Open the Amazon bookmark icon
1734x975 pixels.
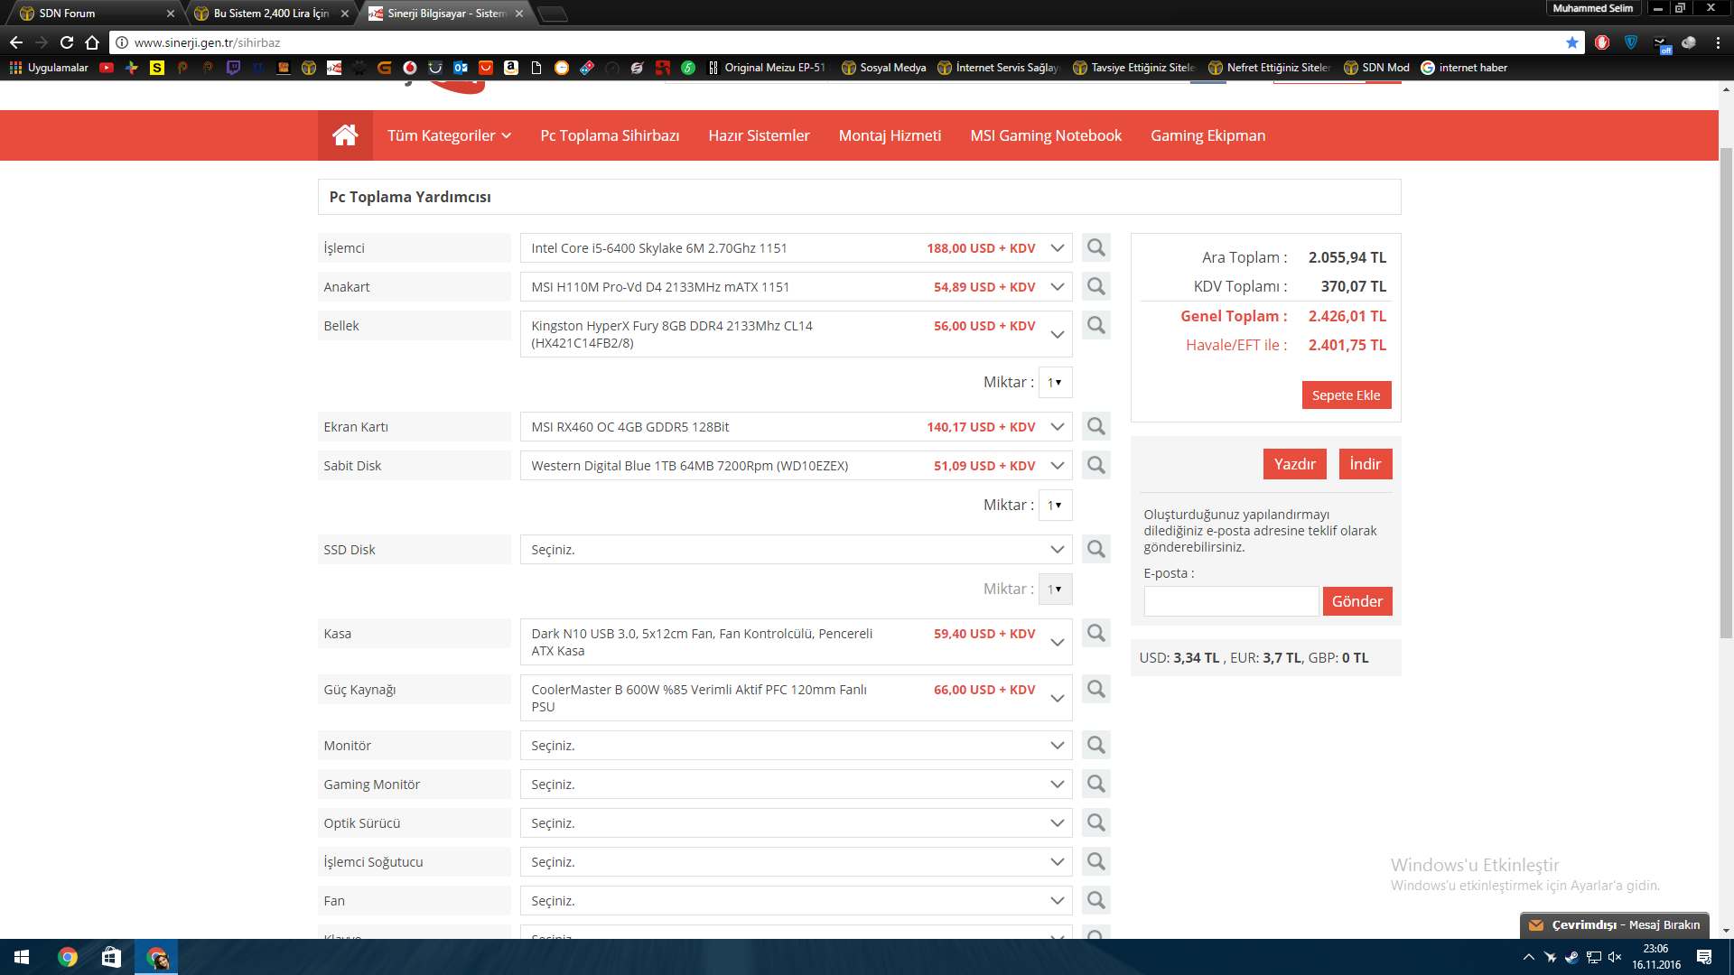point(511,68)
